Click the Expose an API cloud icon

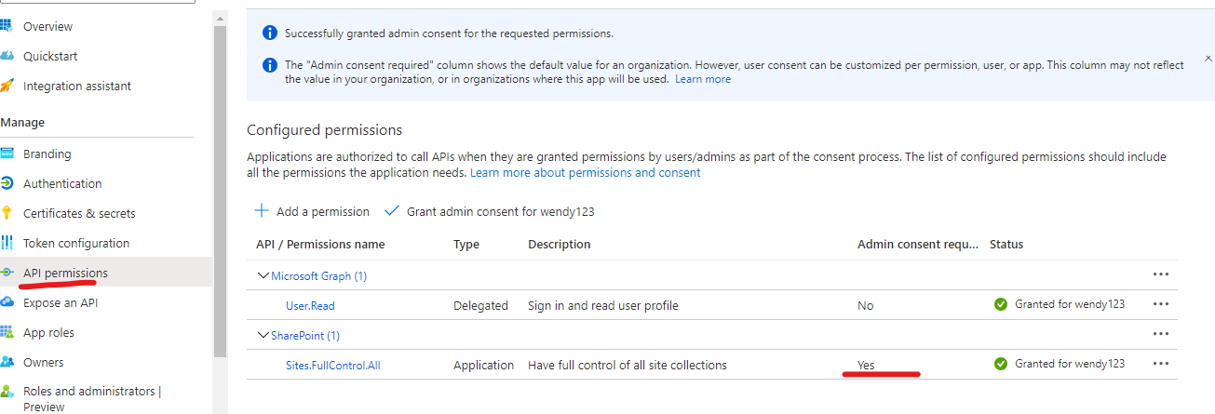(x=7, y=302)
